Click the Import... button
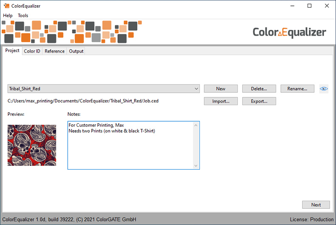Image resolution: width=336 pixels, height=225 pixels. coord(221,101)
